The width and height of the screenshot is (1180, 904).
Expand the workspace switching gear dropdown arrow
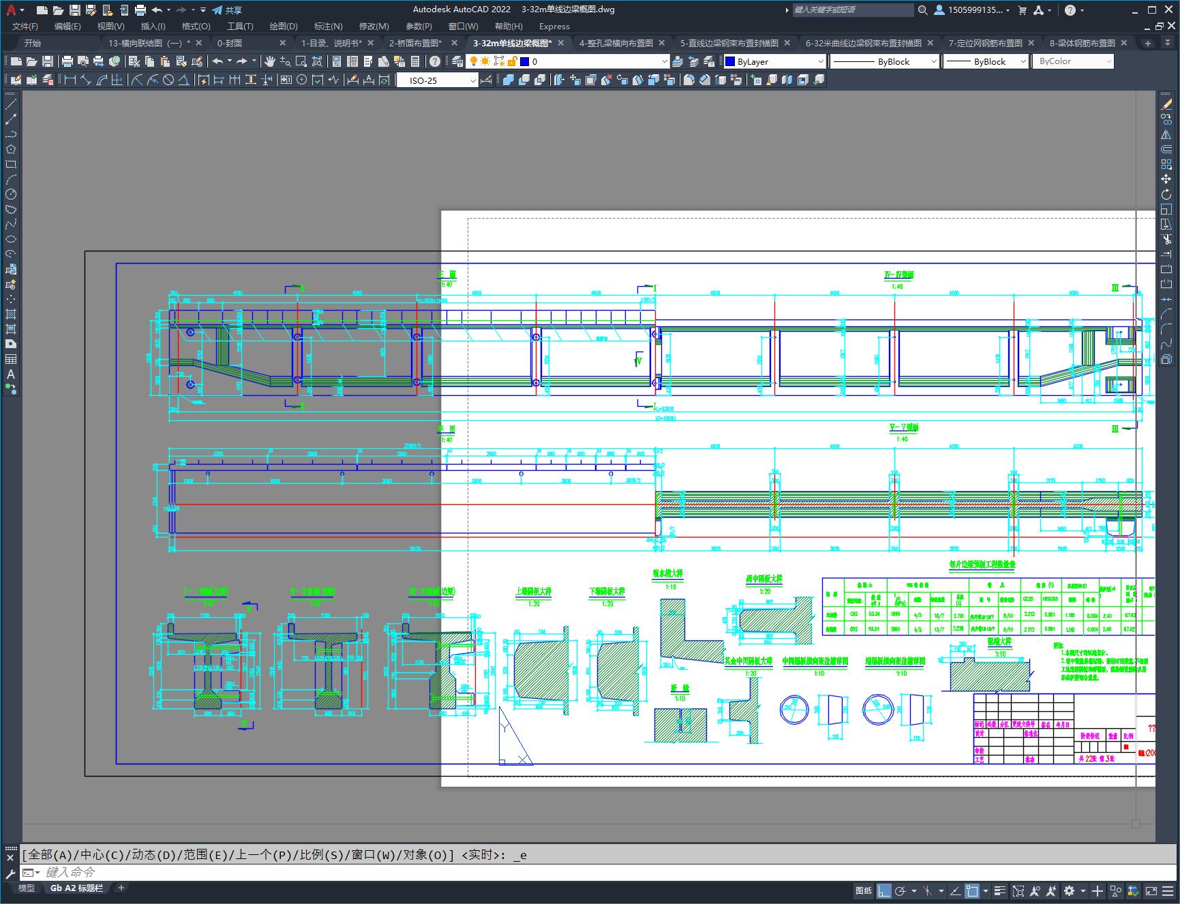click(1083, 890)
